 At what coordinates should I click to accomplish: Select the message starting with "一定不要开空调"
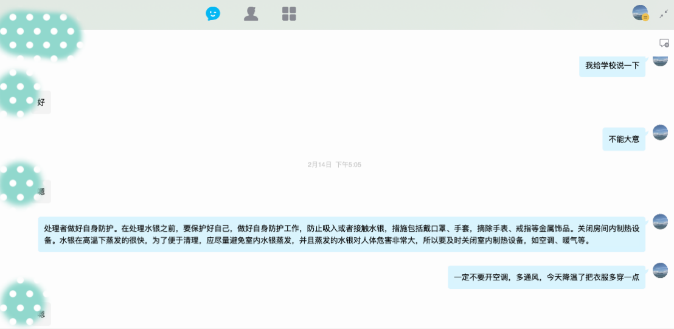point(546,277)
